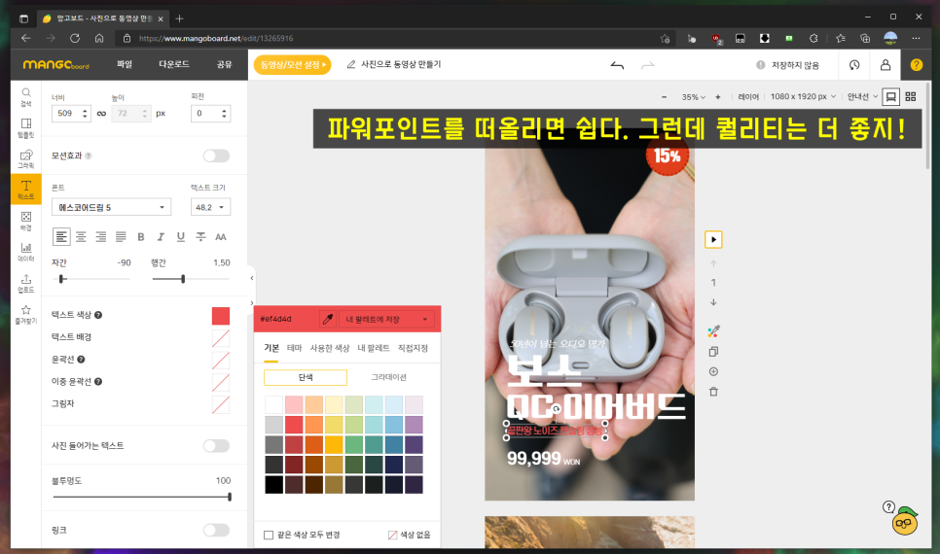Play the slide preview
The height and width of the screenshot is (554, 940).
[x=713, y=239]
